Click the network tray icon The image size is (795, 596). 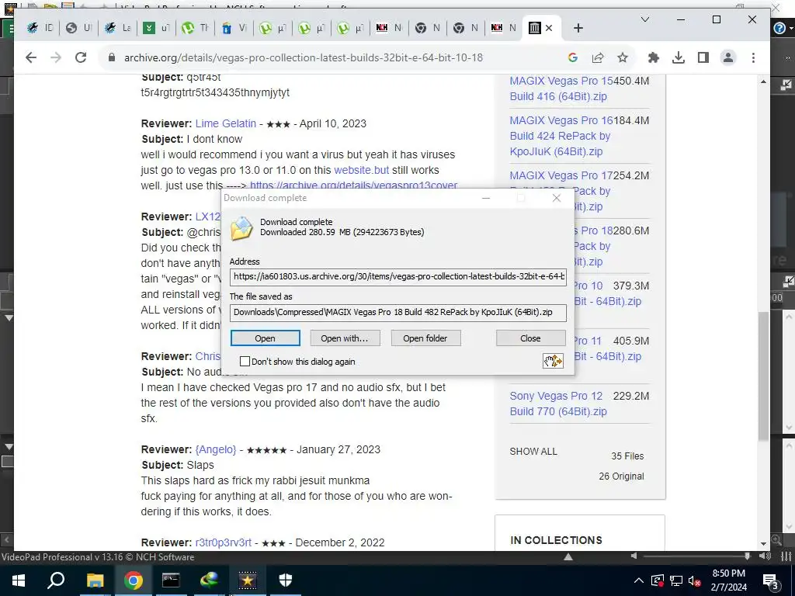[676, 580]
